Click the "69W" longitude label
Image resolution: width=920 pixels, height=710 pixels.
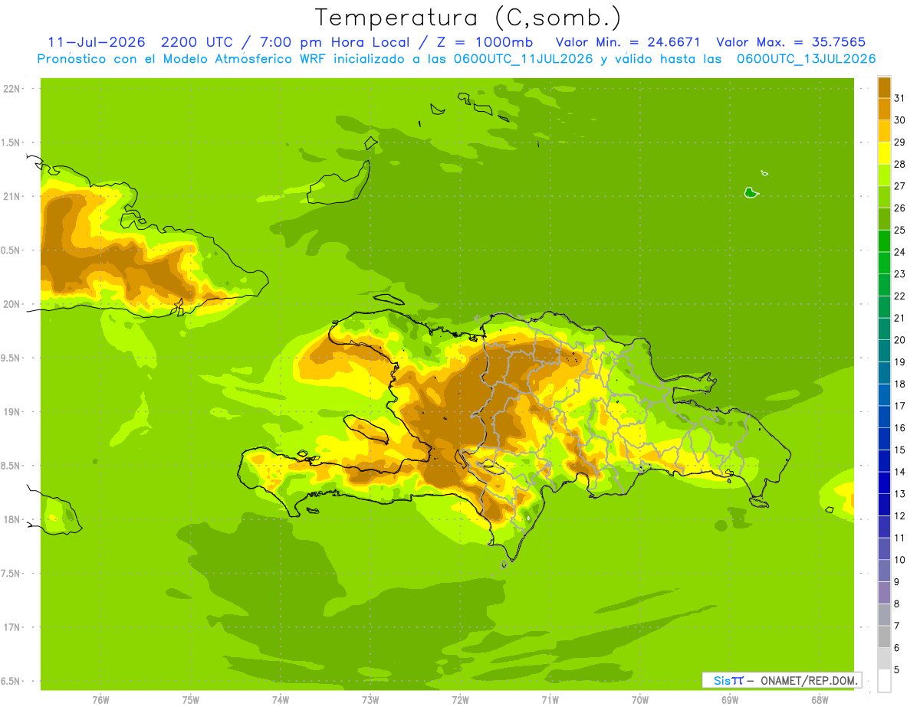pyautogui.click(x=730, y=700)
